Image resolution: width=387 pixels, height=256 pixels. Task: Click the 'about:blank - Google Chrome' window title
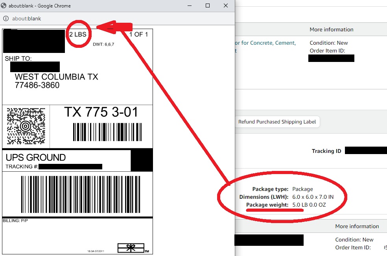click(x=39, y=5)
